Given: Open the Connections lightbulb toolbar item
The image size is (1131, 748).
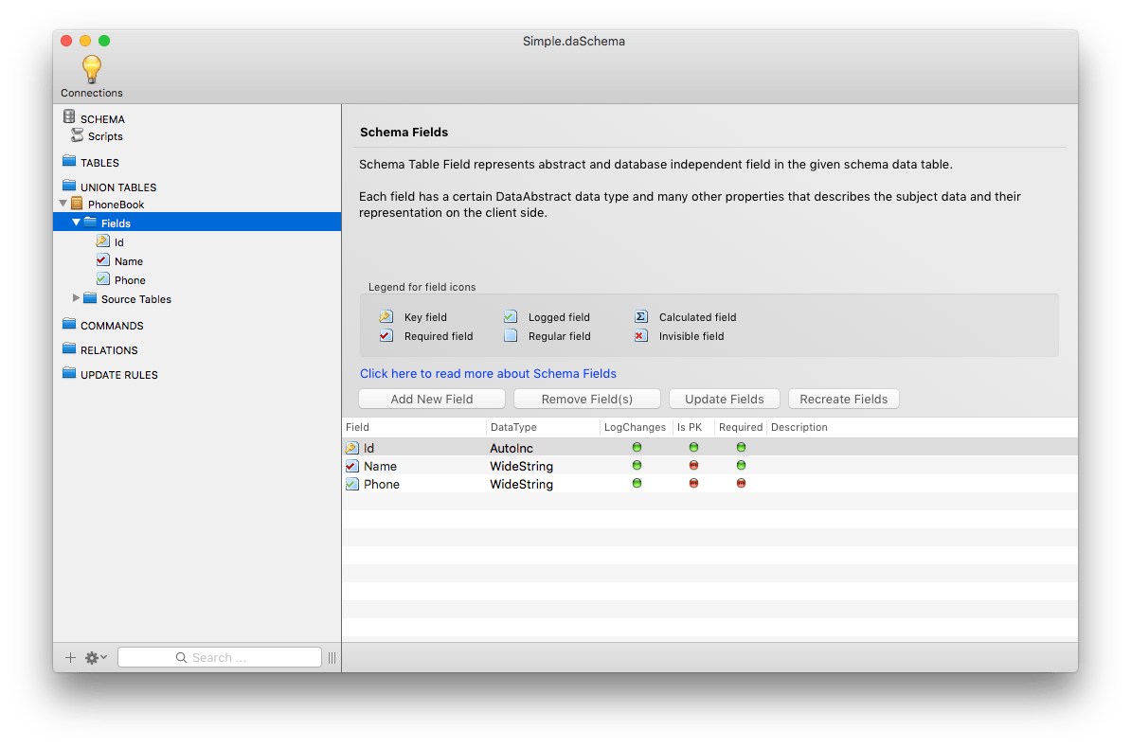Looking at the screenshot, I should (92, 76).
